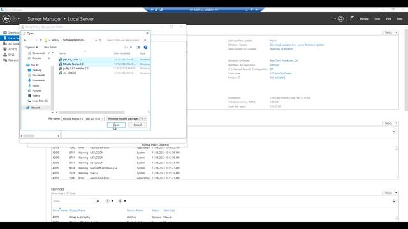Refresh the Open dialog folder path
This screenshot has height=229, width=408.
tap(100, 40)
